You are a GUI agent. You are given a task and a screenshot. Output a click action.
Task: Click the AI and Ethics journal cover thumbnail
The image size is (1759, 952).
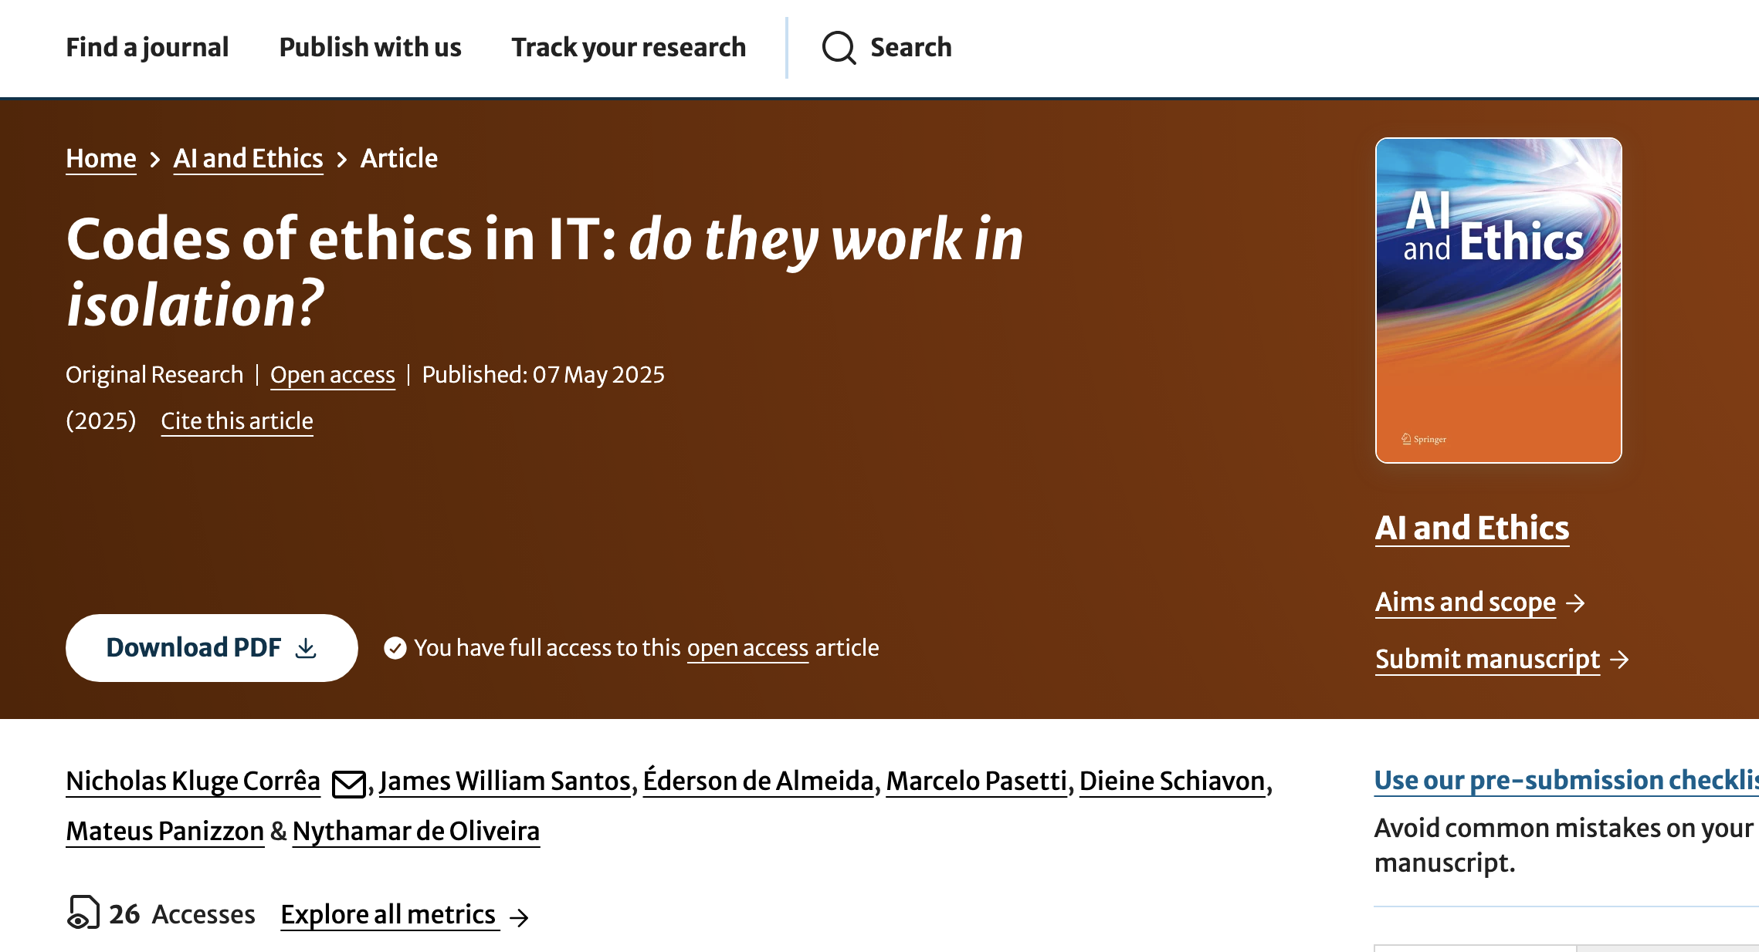[1499, 300]
